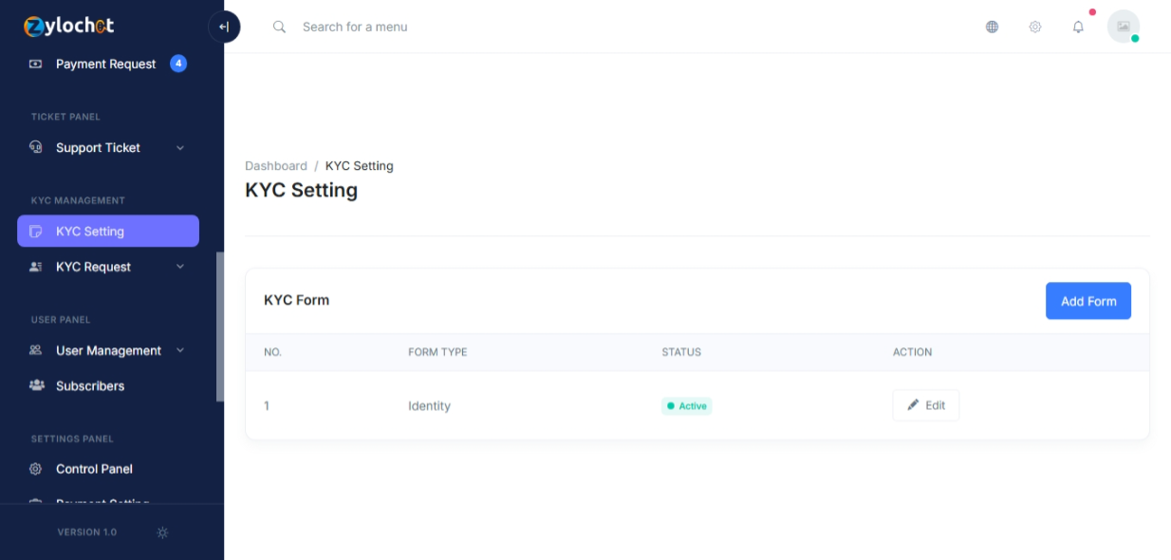Expand the User Management dropdown chevron
This screenshot has width=1171, height=560.
(180, 350)
